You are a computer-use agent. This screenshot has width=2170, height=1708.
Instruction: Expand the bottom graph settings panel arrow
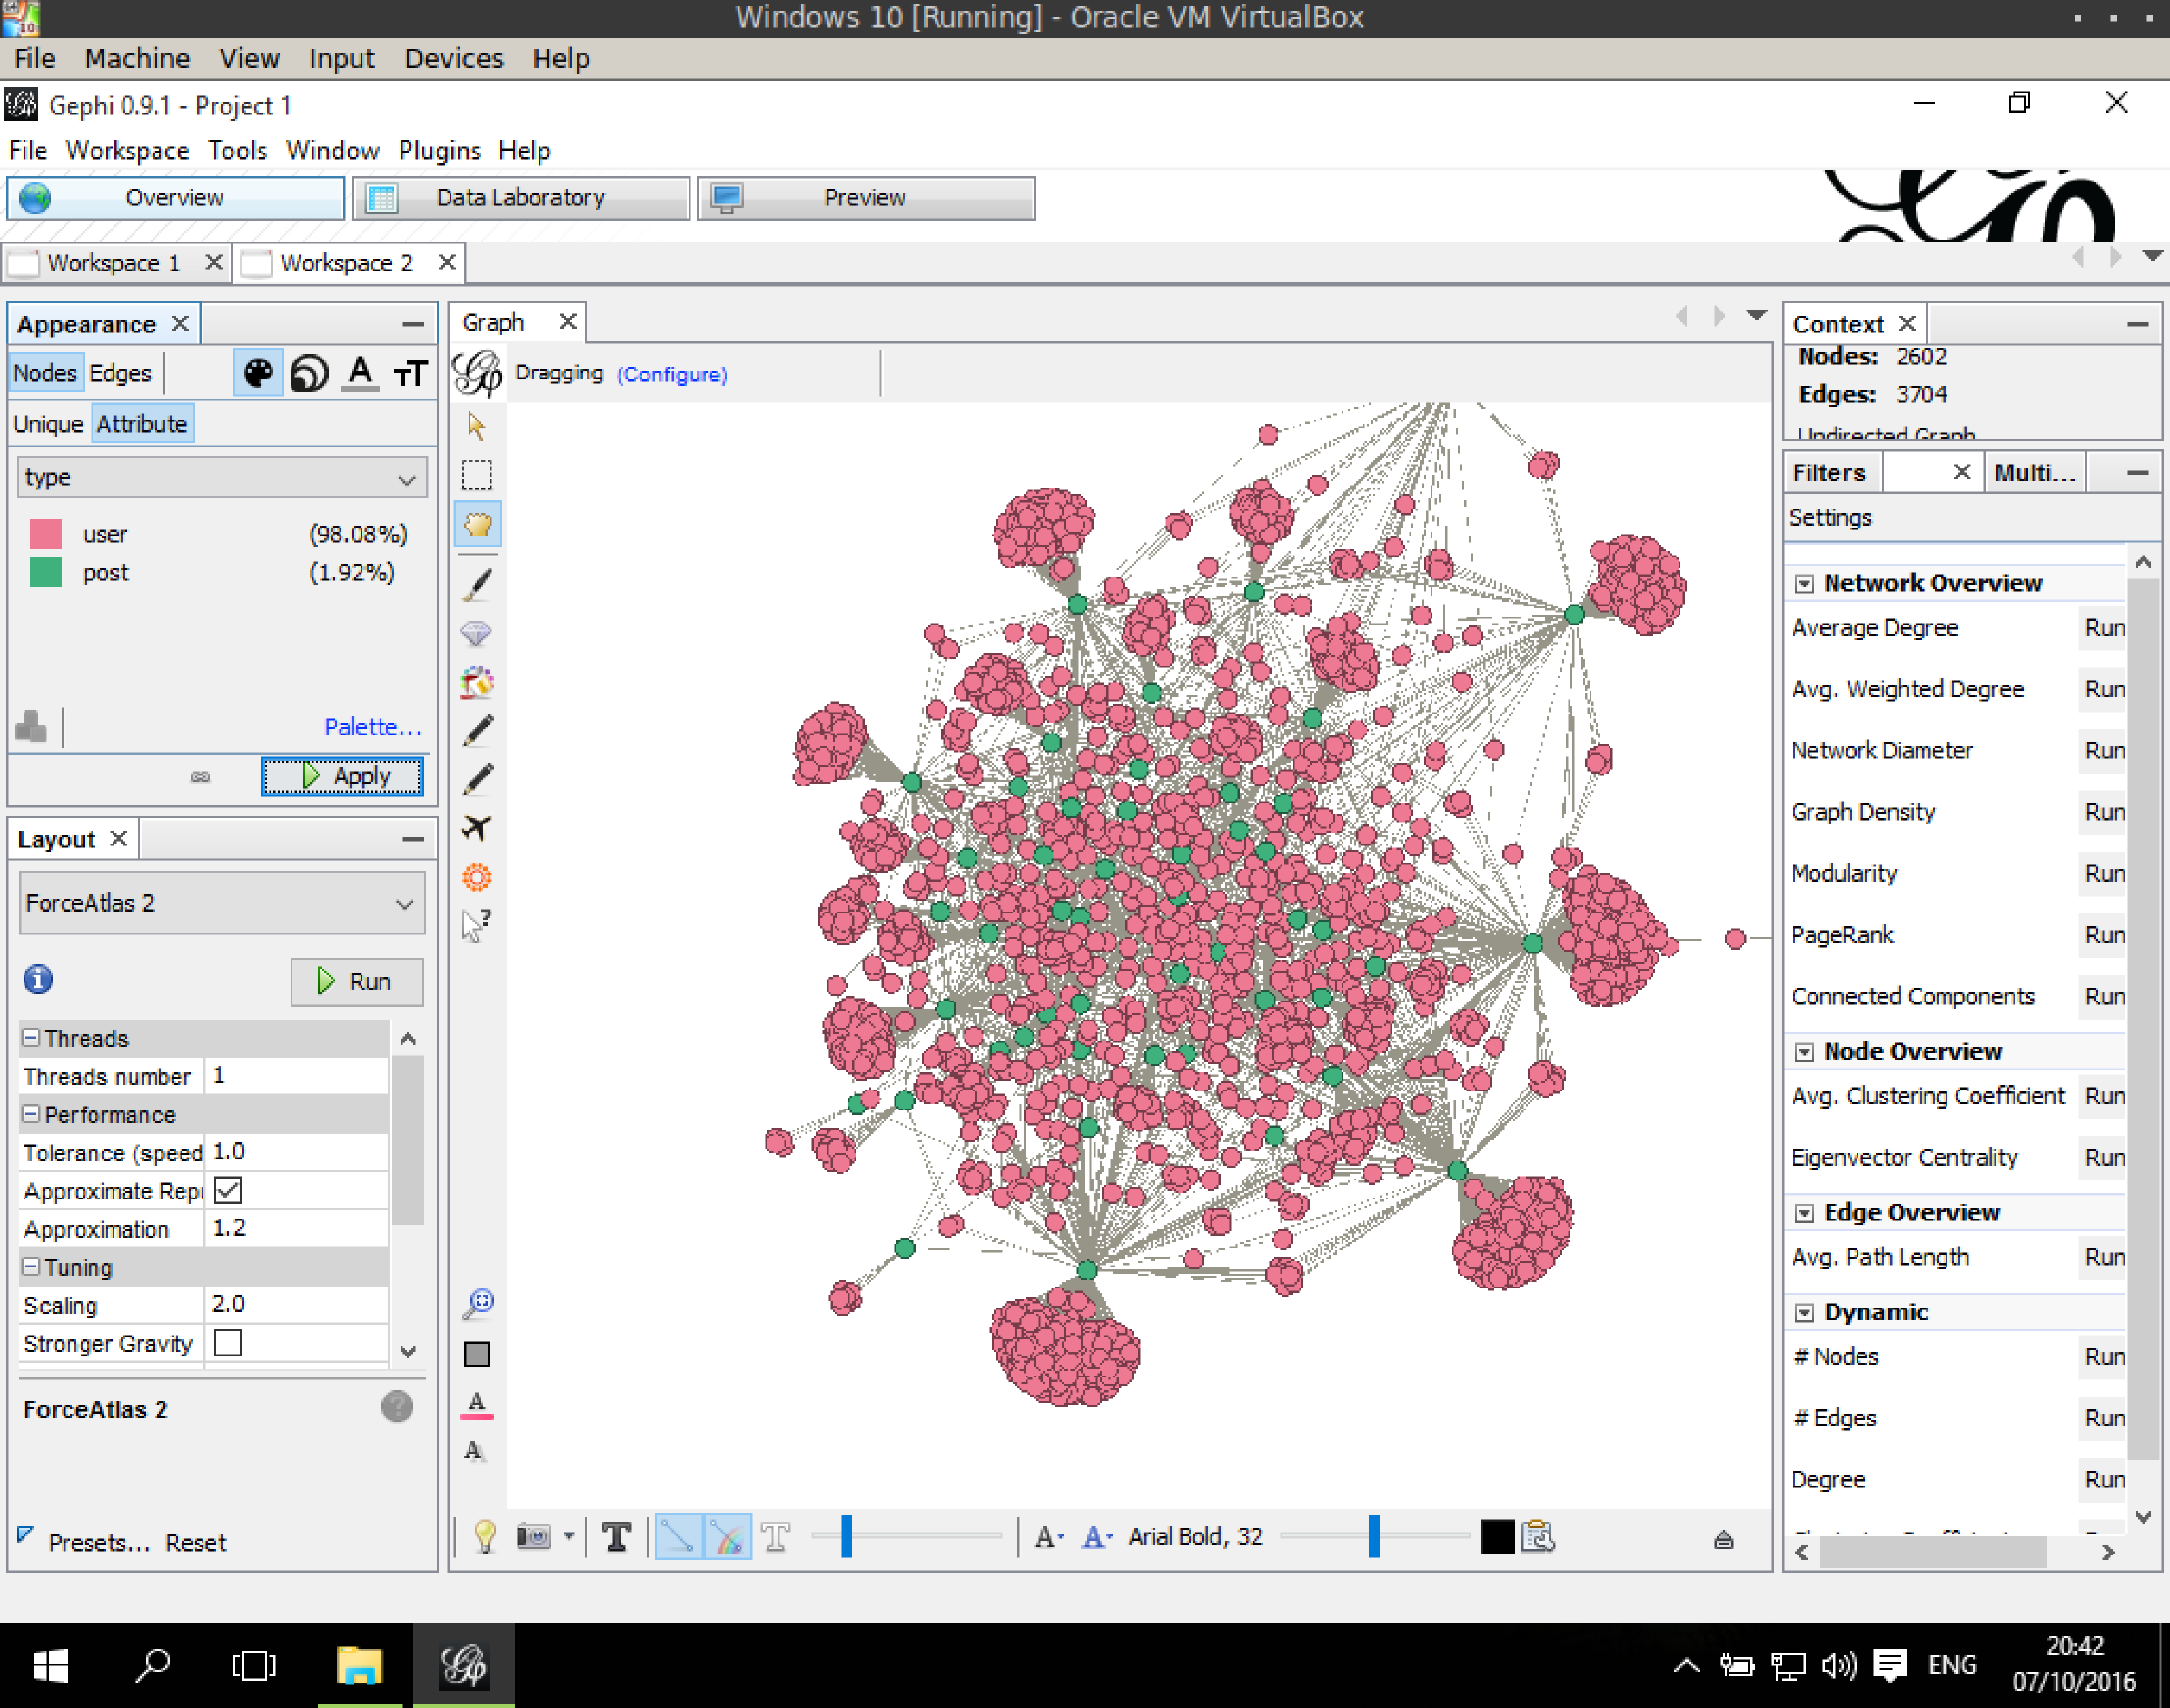point(1723,1540)
